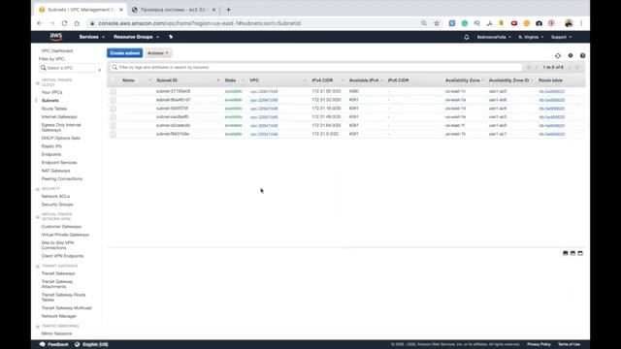Click the Privacy Policy footer link

539,344
